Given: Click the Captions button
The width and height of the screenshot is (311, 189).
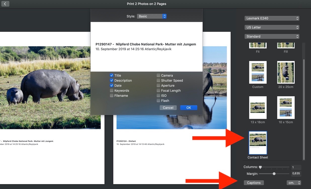Looking at the screenshot, I should (254, 183).
